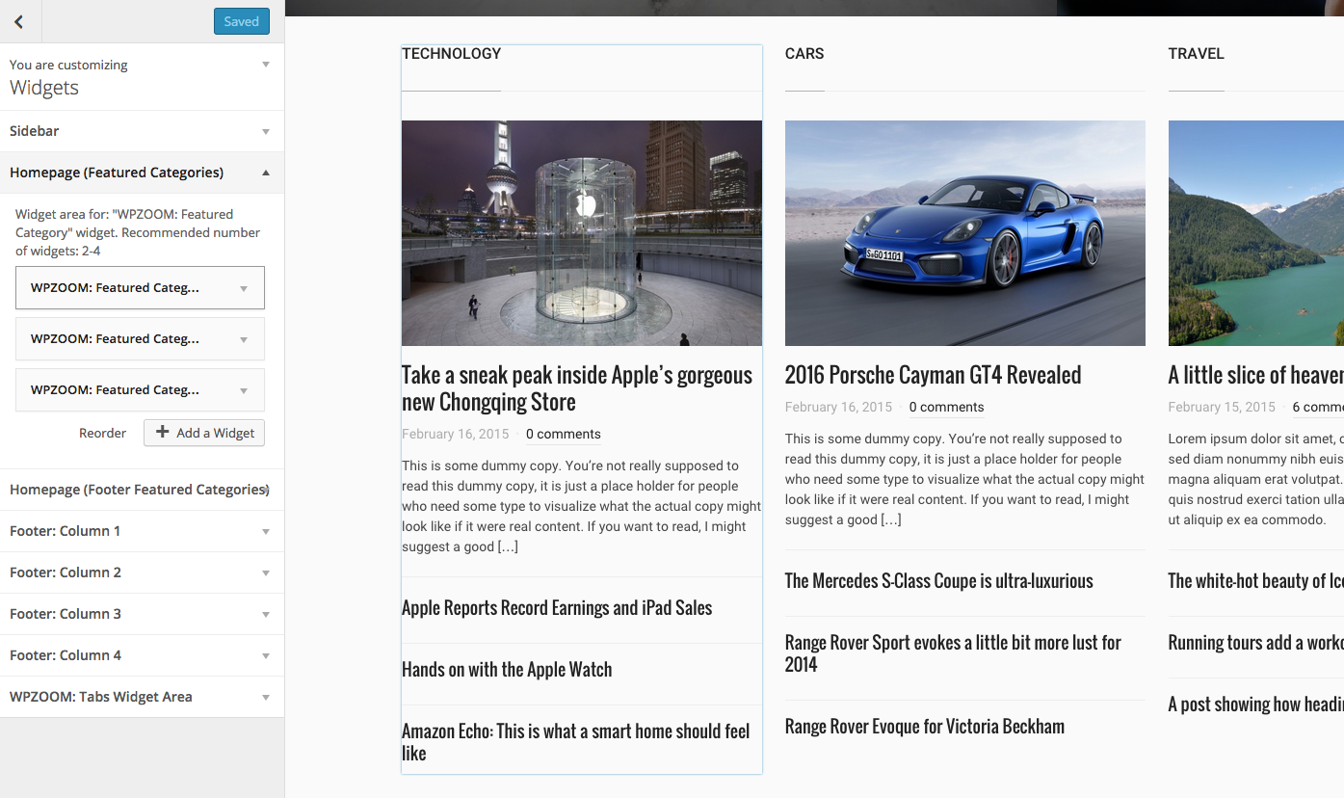1344x798 pixels.
Task: Open Footer: Column 1 section
Action: point(142,531)
